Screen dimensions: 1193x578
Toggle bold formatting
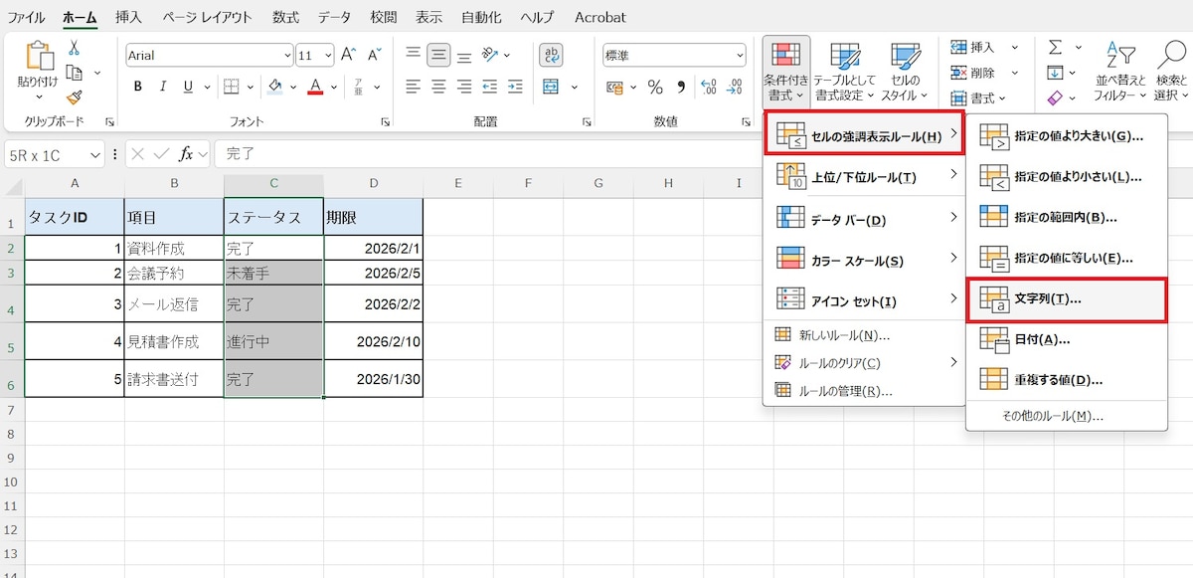pyautogui.click(x=138, y=87)
